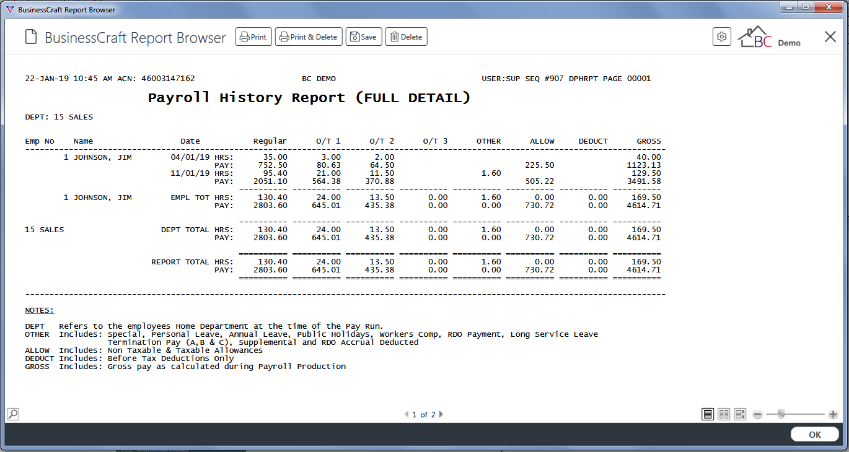Click the Print & Delete button

[x=309, y=37]
